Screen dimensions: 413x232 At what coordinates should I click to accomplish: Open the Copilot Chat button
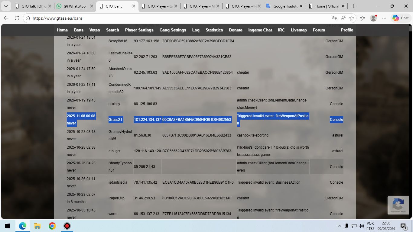click(x=401, y=18)
